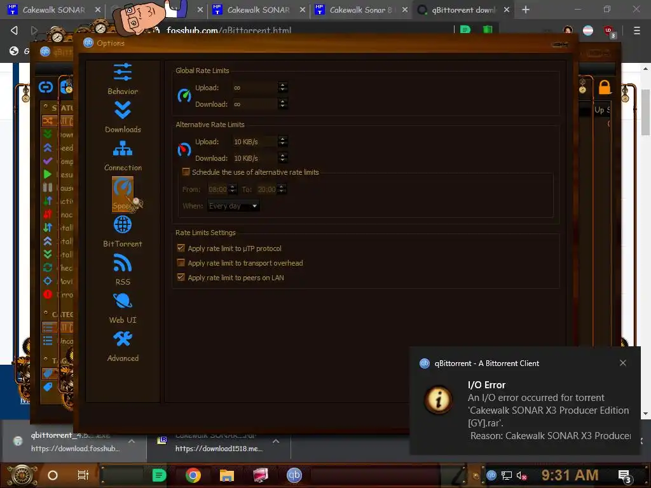Click the Global upload limit spinner arrows

click(x=283, y=87)
